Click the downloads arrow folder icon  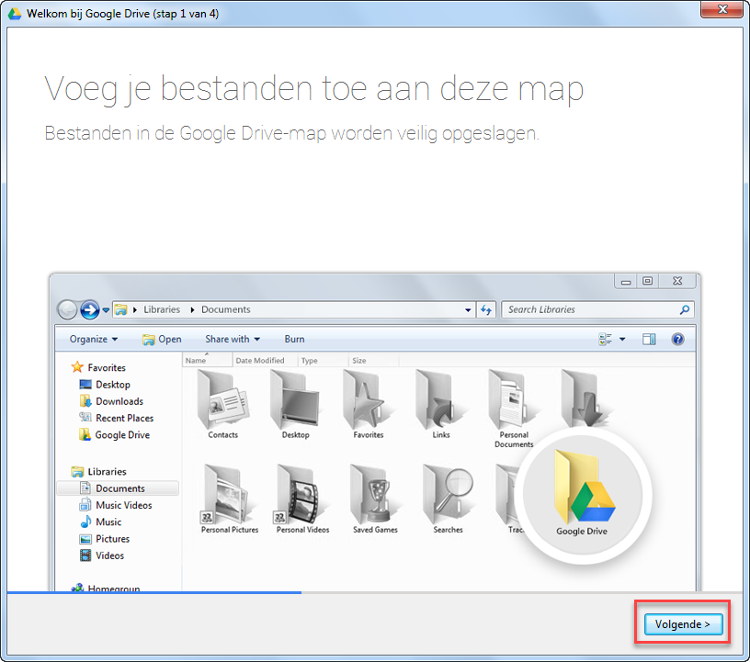(x=586, y=399)
